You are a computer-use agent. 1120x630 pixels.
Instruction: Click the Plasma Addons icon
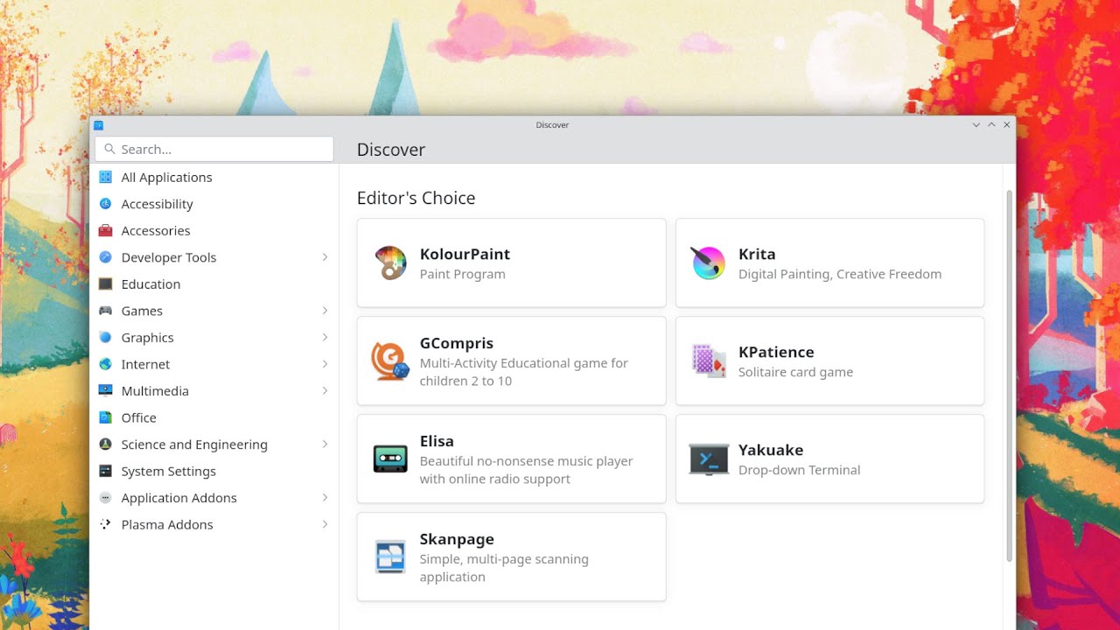pyautogui.click(x=106, y=524)
